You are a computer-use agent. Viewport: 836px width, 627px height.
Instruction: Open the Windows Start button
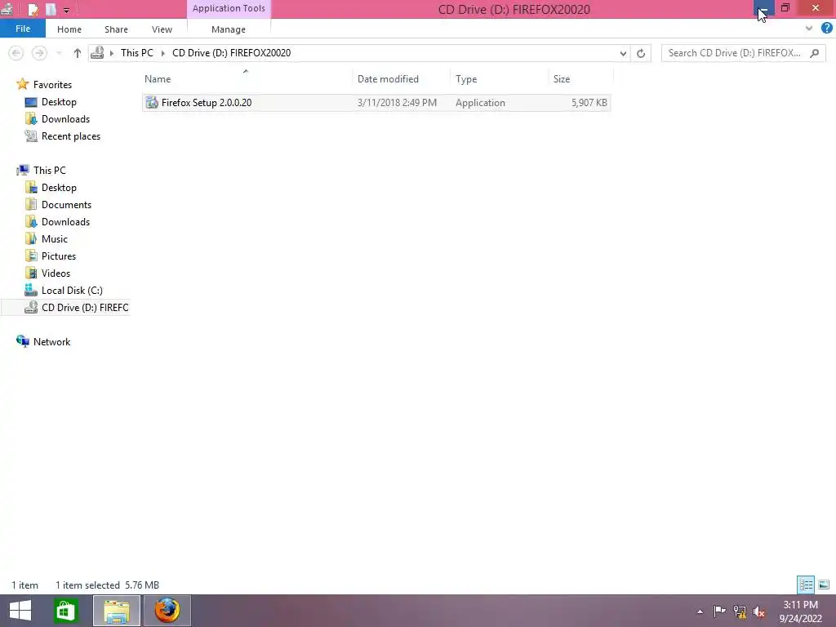click(x=20, y=611)
